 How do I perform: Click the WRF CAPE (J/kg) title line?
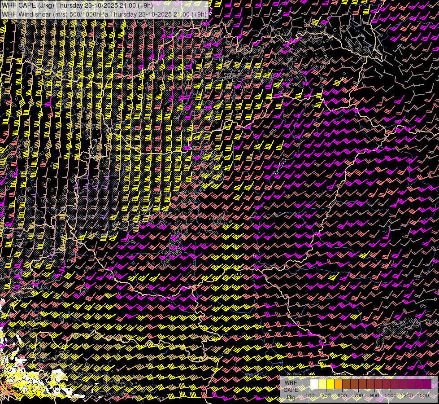(77, 5)
